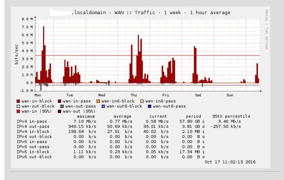
Task: Click the 'Oct 17 11:02:13 2016' timestamp
Action: tap(230, 162)
